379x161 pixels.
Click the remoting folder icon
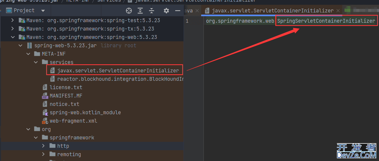(52, 154)
